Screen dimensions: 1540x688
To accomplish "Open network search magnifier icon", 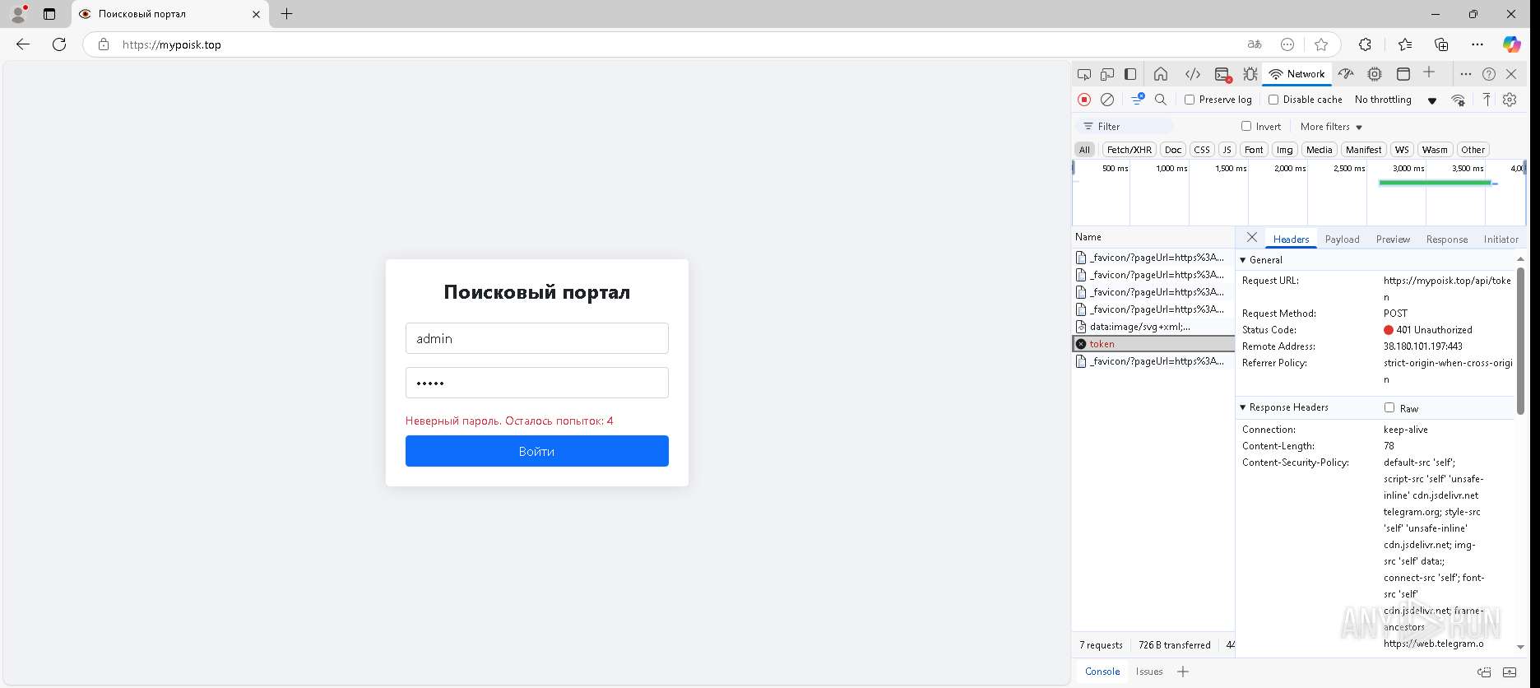I will tap(1161, 100).
